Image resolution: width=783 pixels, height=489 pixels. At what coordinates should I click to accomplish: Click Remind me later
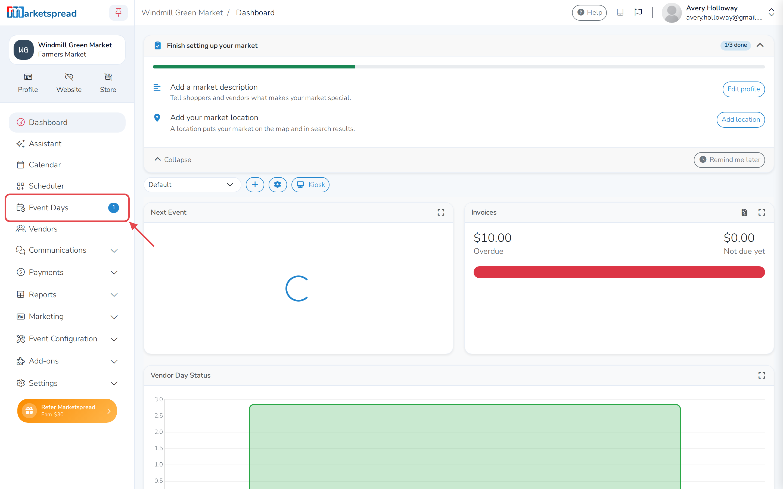point(729,160)
